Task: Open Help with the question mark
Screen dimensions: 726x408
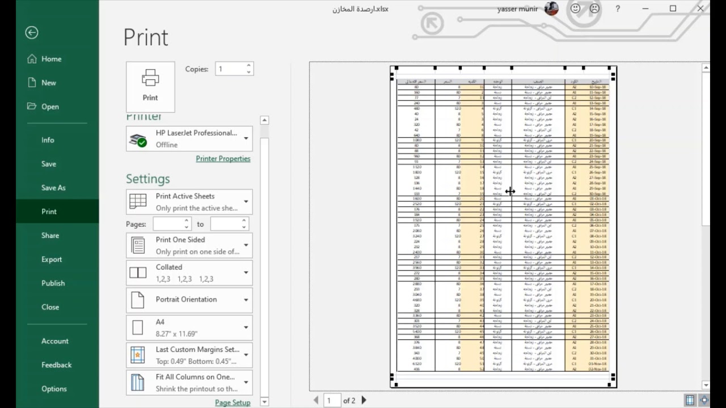Action: (618, 8)
